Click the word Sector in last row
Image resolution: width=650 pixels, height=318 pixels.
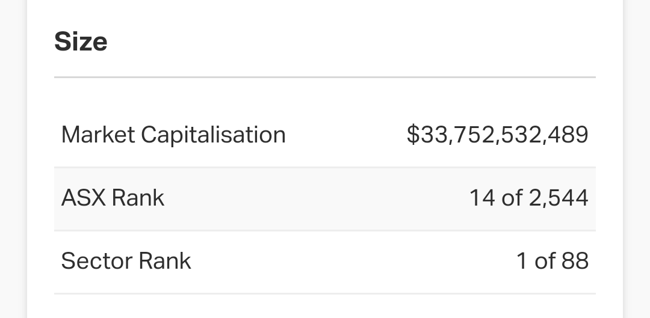coord(96,261)
